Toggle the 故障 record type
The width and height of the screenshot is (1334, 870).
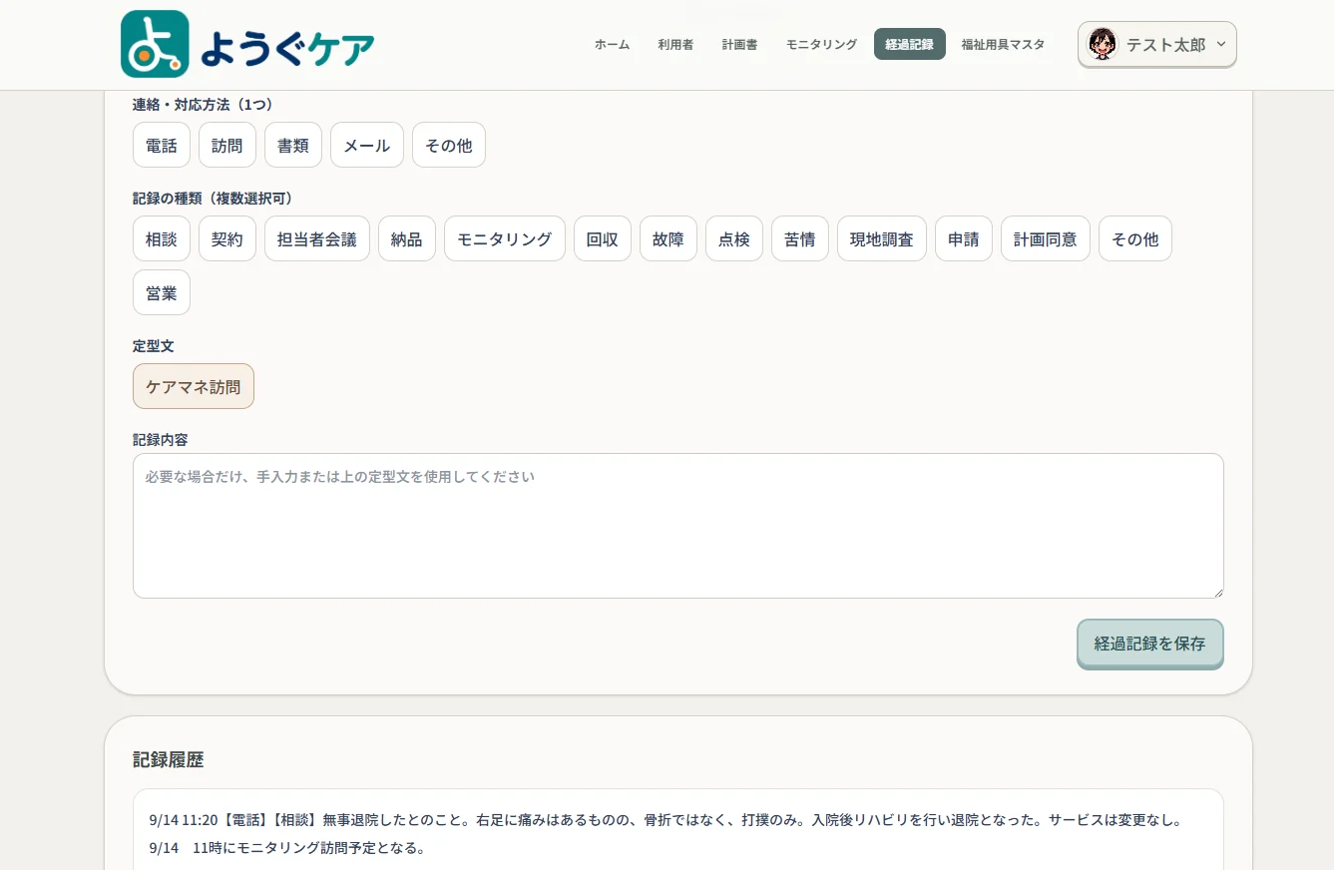pos(668,238)
